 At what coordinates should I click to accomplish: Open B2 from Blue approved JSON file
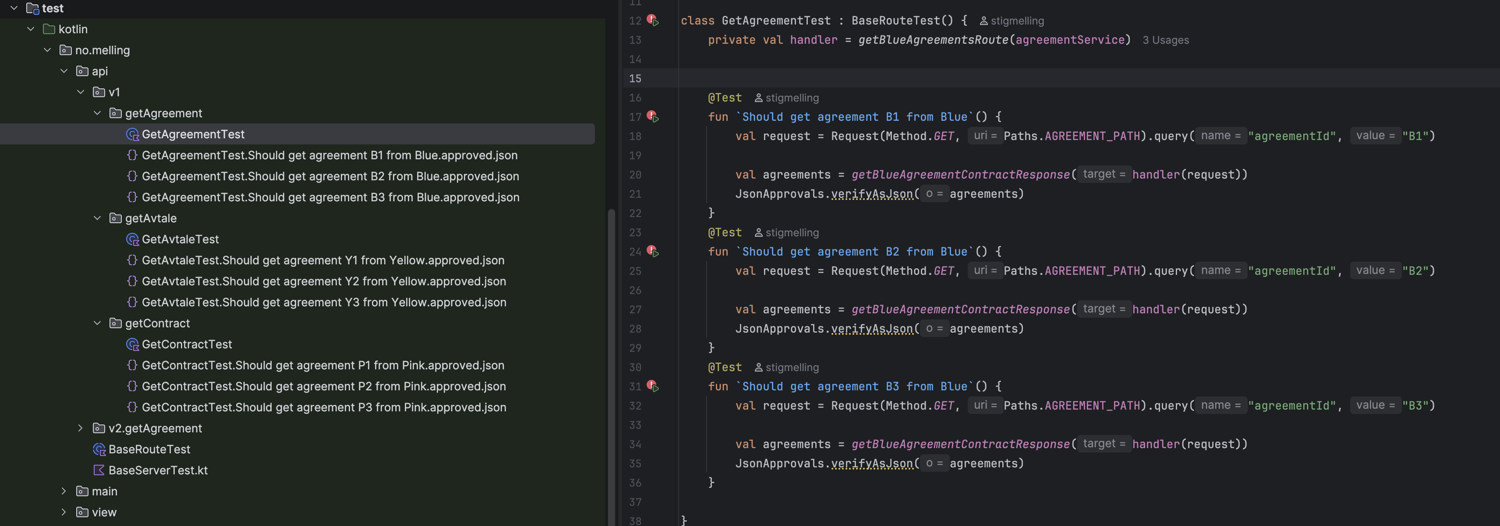coord(329,176)
